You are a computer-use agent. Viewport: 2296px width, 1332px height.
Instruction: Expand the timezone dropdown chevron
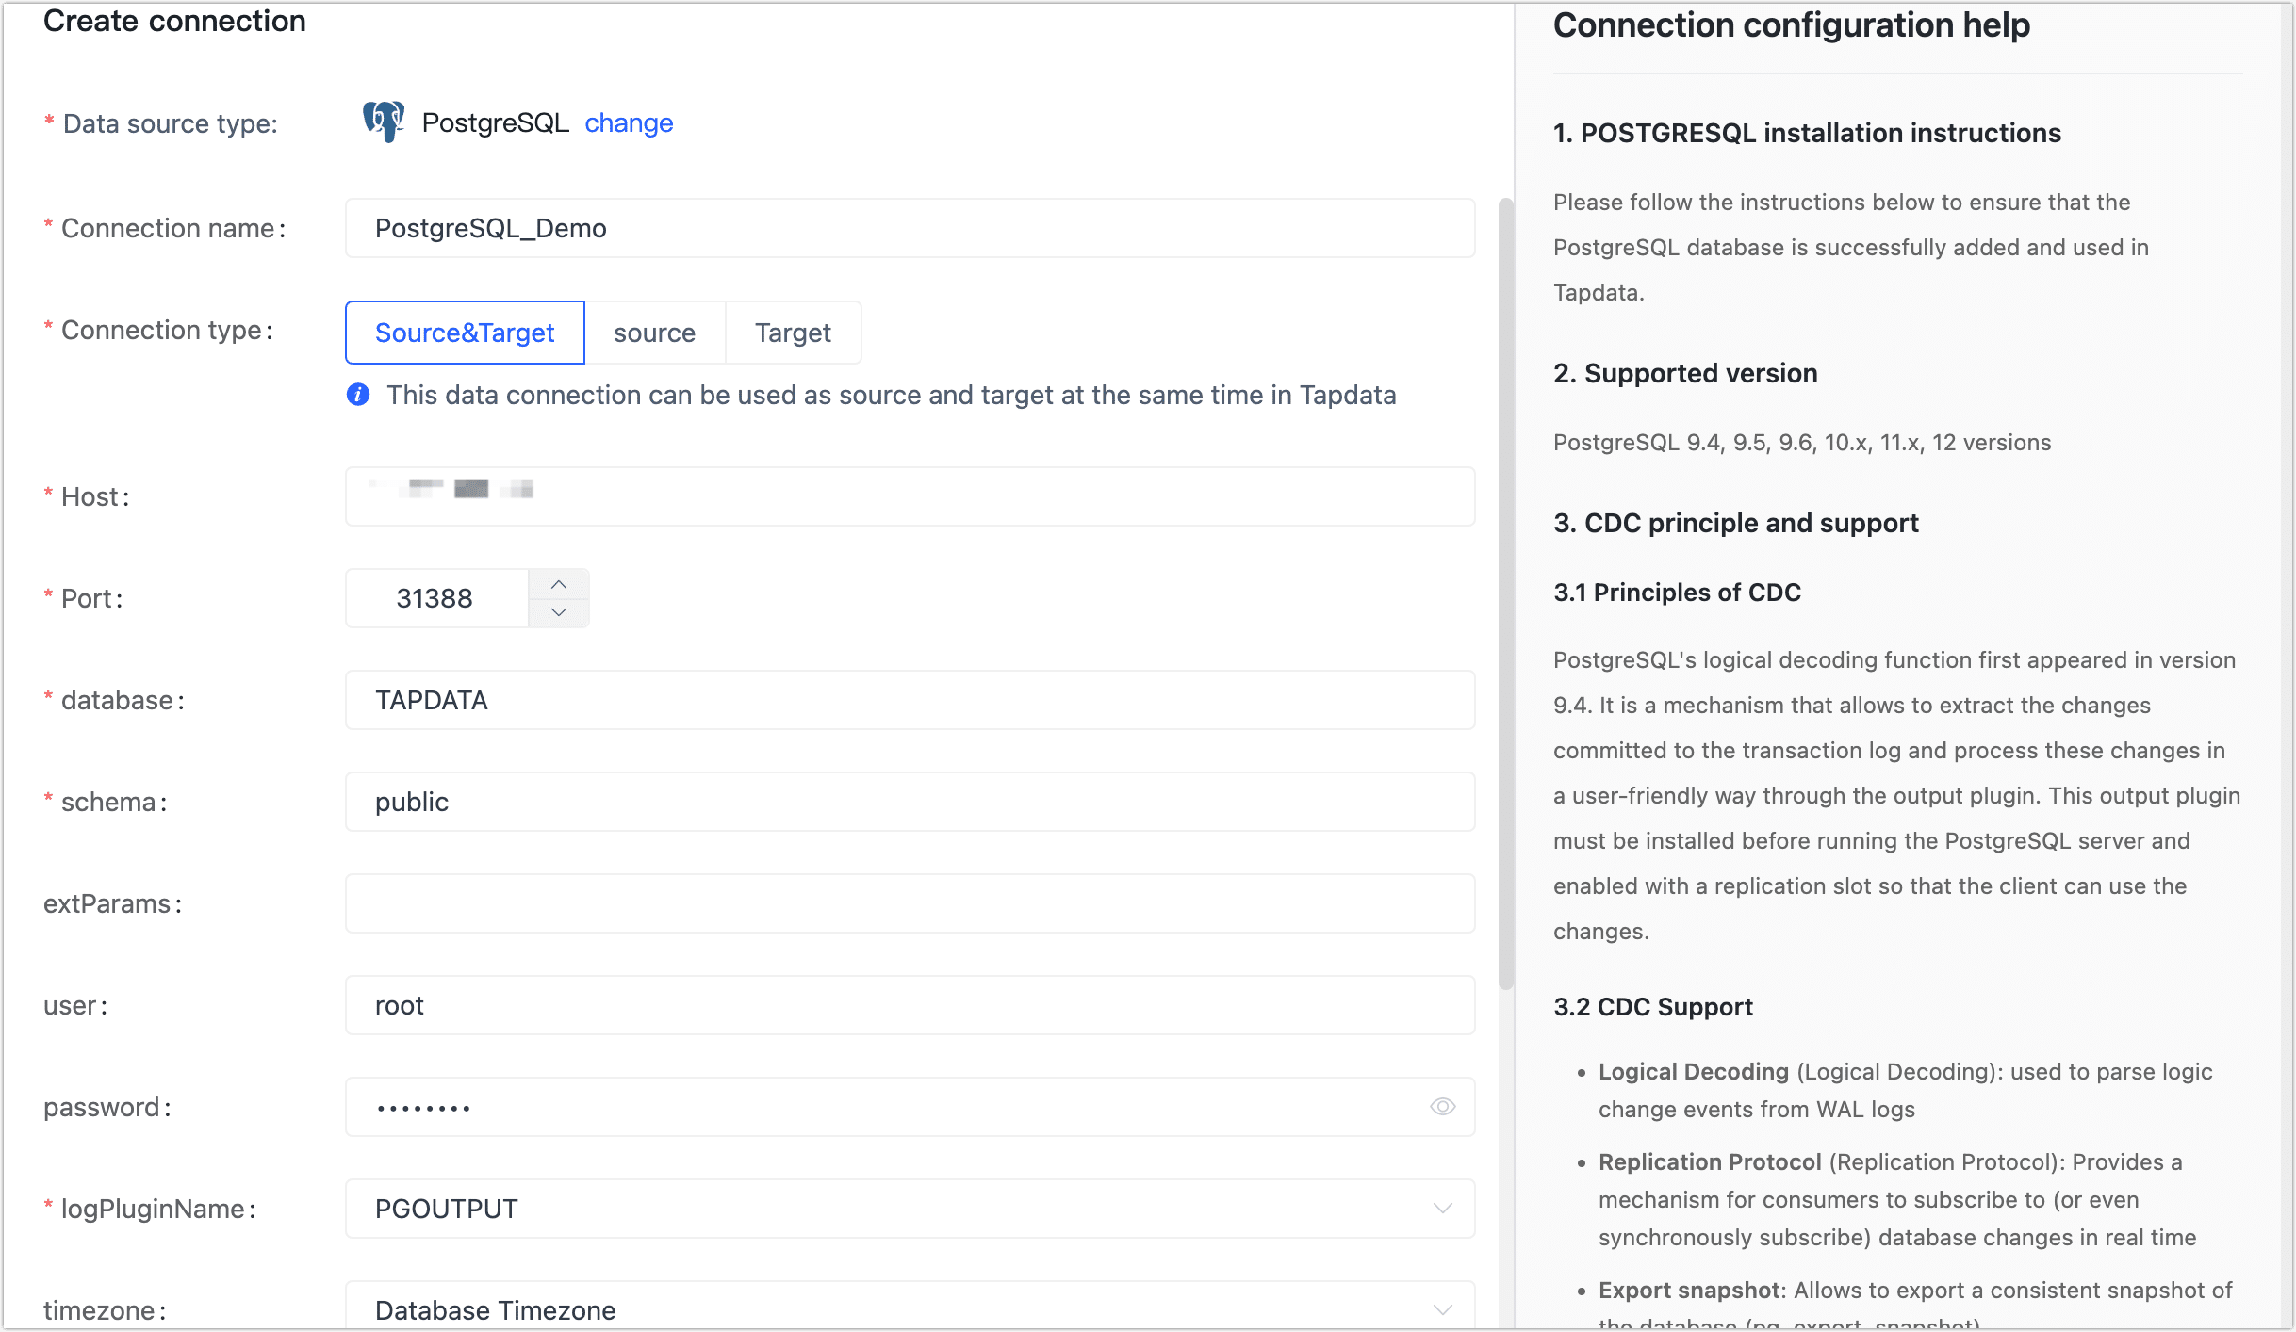click(x=1442, y=1310)
